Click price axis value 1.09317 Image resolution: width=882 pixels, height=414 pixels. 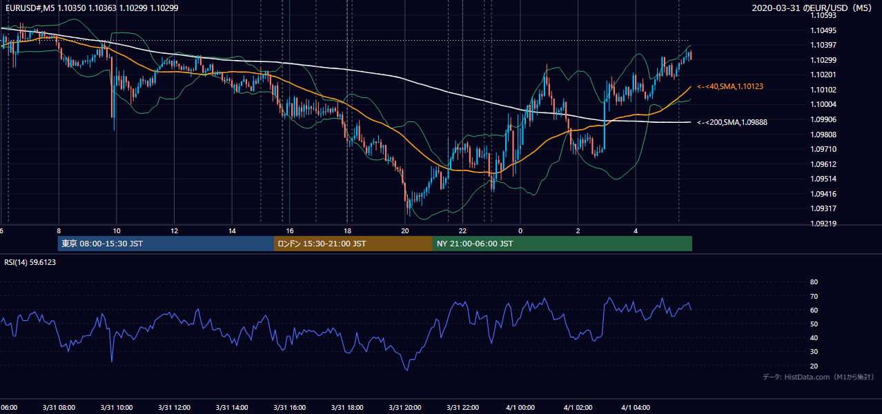point(823,209)
